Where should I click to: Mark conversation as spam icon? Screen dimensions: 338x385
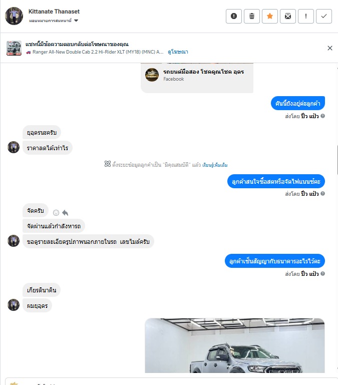(234, 16)
